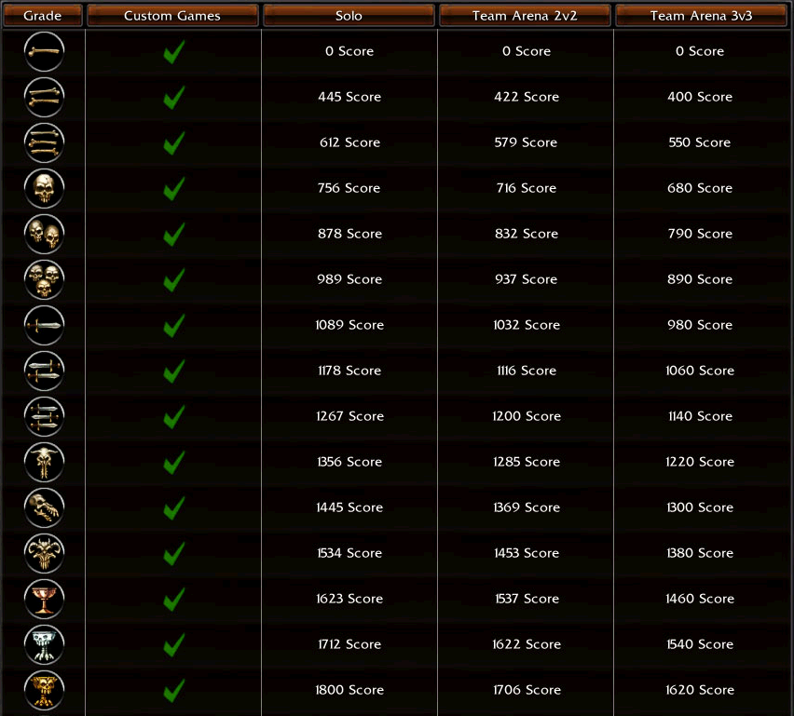Screen dimensions: 794x716
Task: Click the Grade column header
Action: coord(43,16)
